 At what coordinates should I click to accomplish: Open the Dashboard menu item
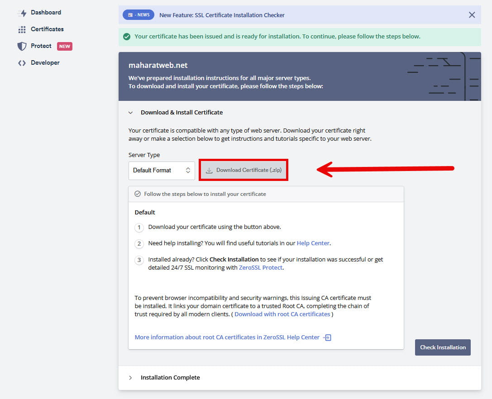coord(46,13)
